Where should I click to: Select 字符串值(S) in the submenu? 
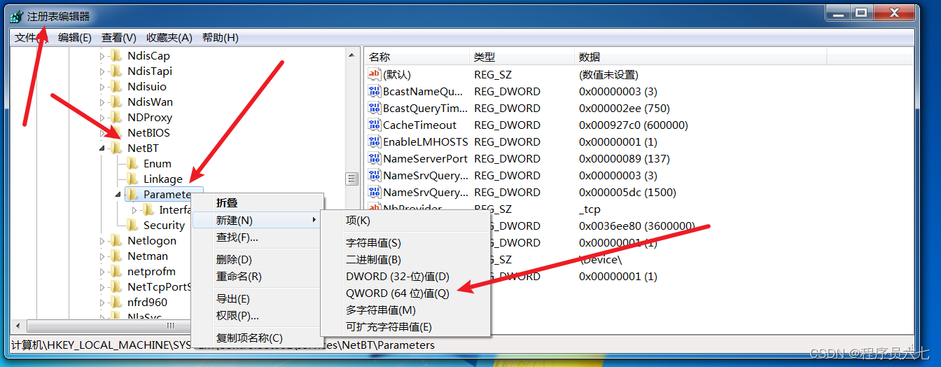tap(405, 243)
